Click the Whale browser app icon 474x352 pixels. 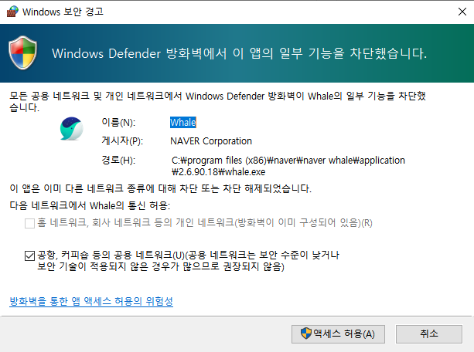click(x=72, y=129)
